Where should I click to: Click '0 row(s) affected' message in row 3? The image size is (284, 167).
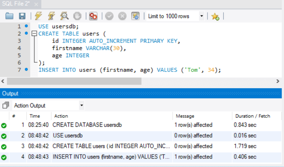(x=193, y=146)
